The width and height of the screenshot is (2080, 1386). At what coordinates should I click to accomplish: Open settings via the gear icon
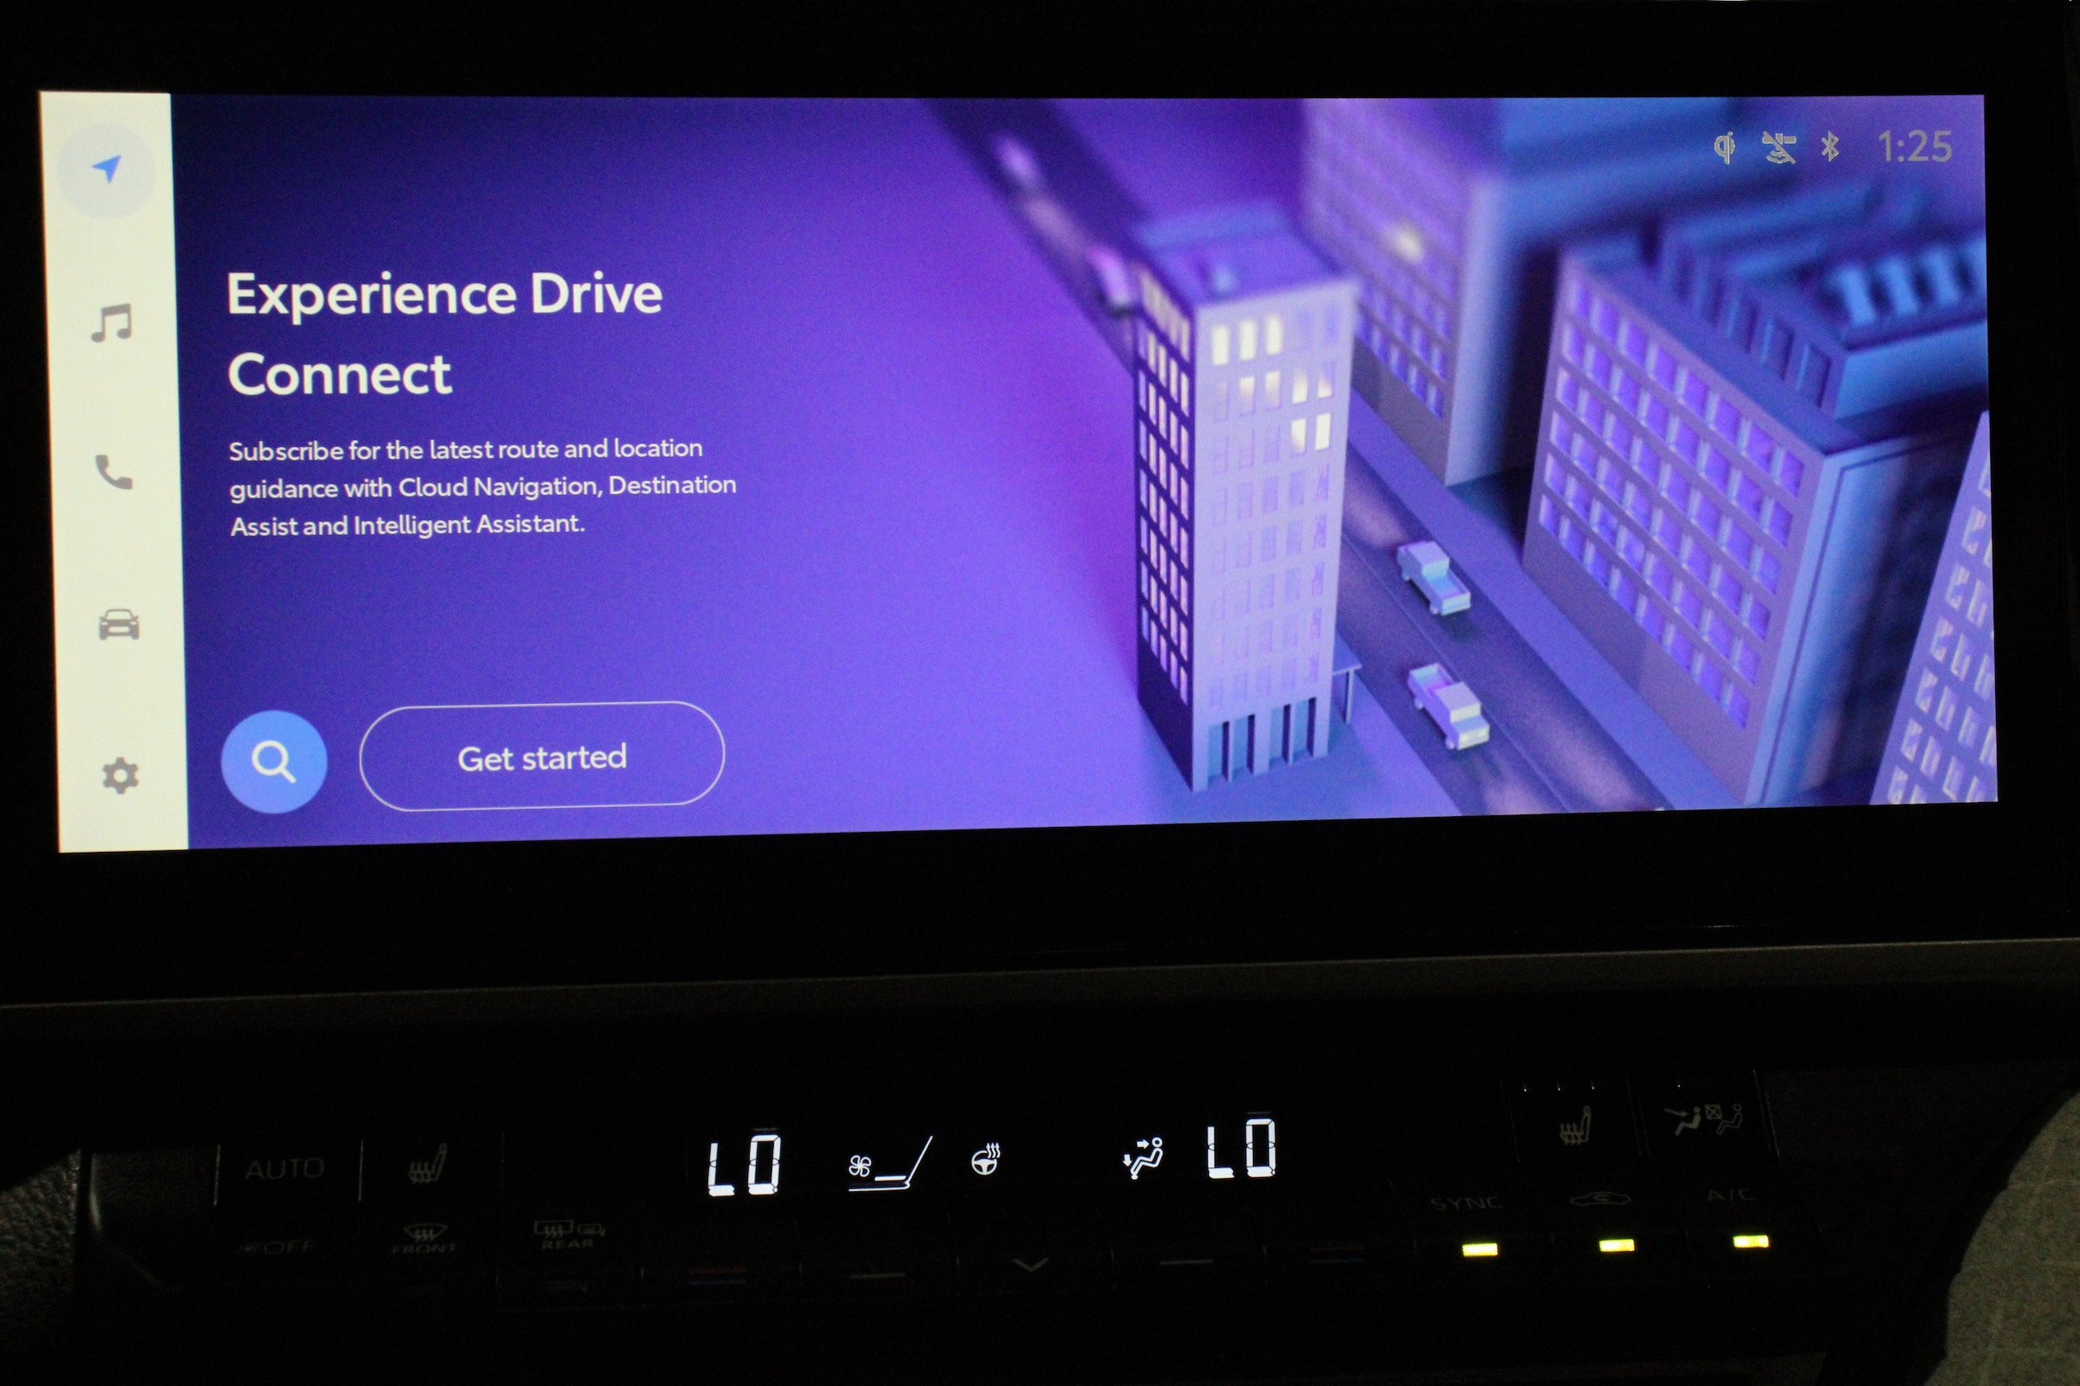[x=120, y=775]
